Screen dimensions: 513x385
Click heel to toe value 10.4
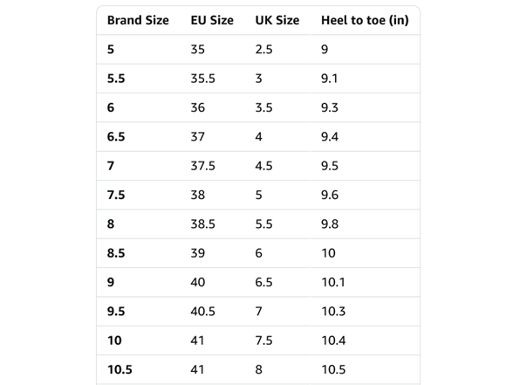point(333,340)
